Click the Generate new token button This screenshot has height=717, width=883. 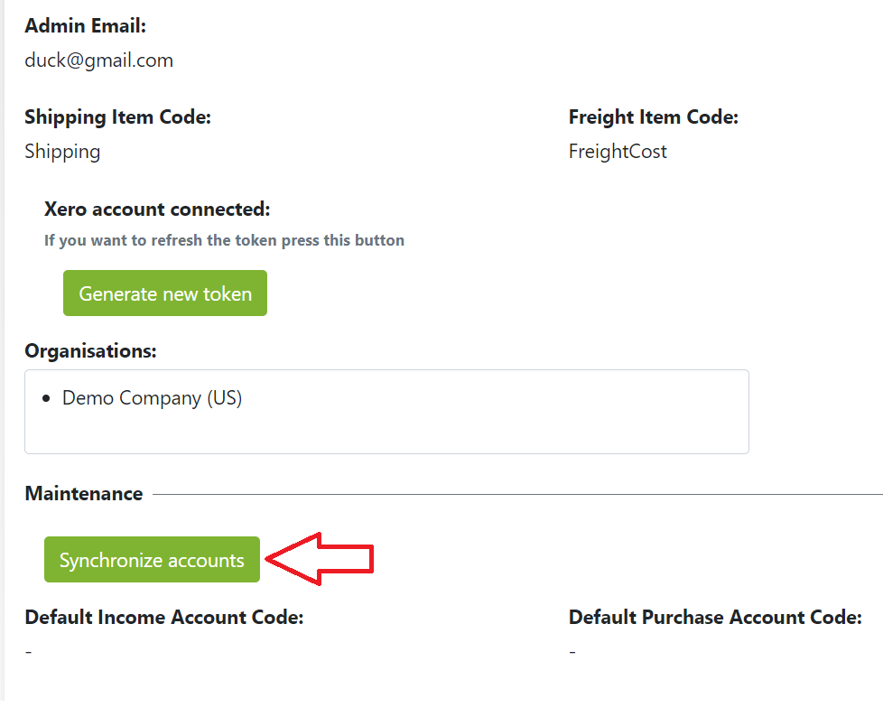165,293
